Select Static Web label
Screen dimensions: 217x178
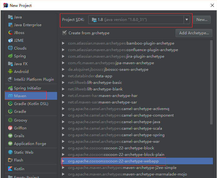[x=24, y=152]
